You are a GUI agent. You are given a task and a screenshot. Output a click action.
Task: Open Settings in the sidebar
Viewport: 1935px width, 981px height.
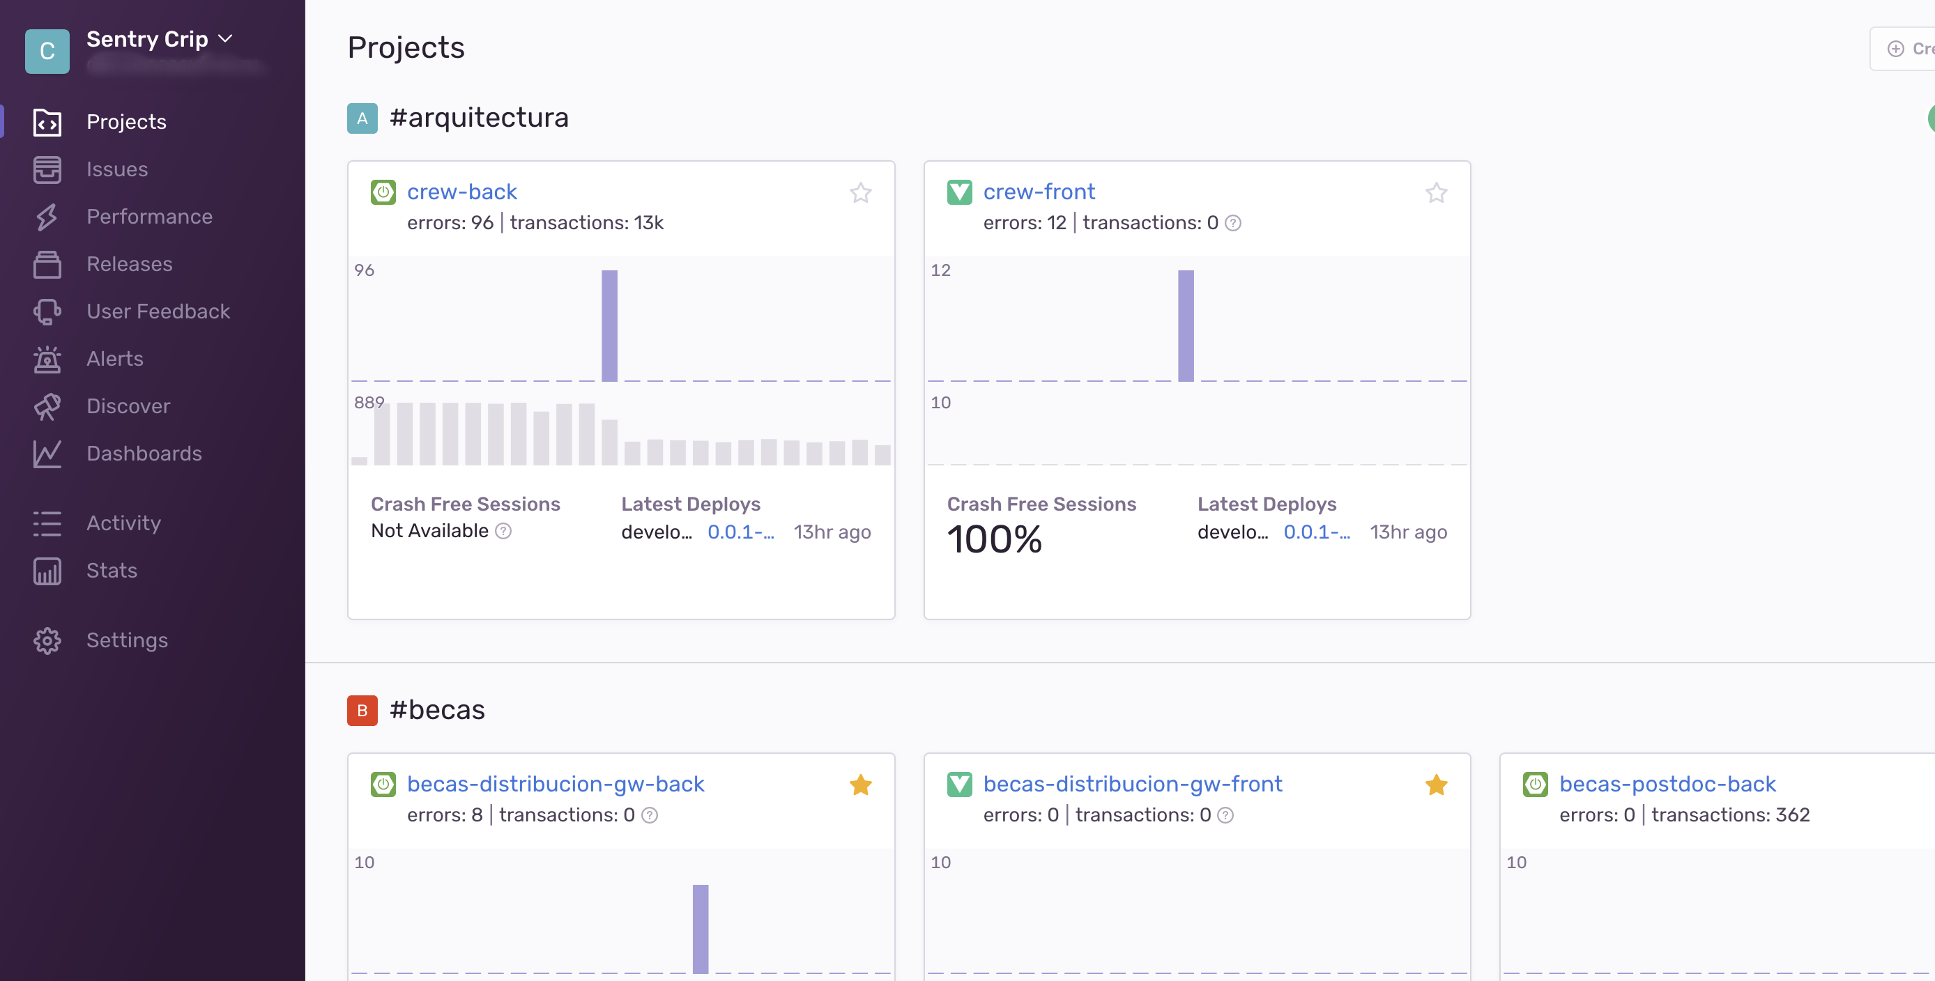(x=127, y=640)
